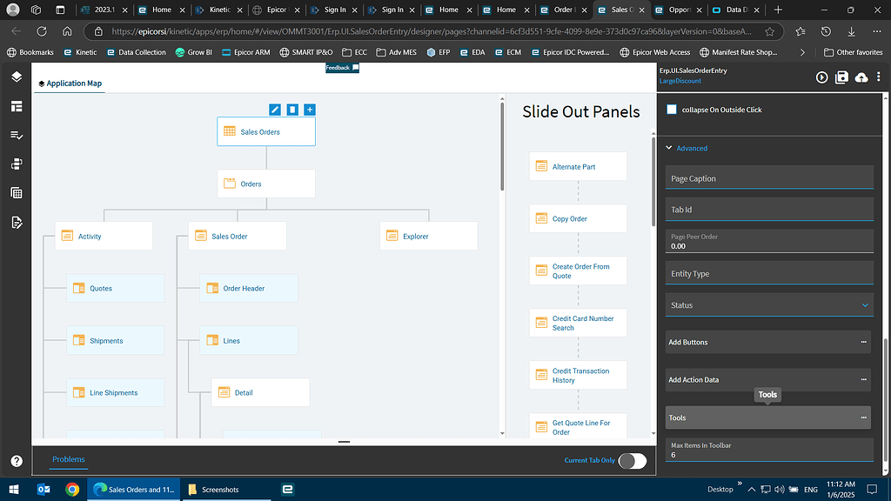This screenshot has height=501, width=891.
Task: Open the layers icon in left sidebar
Action: point(17,77)
